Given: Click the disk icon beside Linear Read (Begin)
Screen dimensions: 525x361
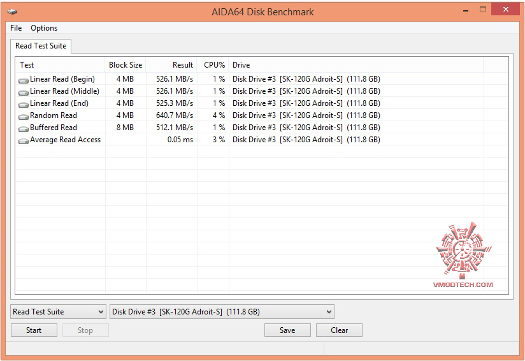Looking at the screenshot, I should coord(24,80).
